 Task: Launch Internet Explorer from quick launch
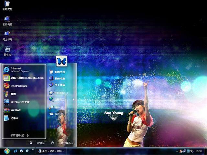[x=16, y=151]
